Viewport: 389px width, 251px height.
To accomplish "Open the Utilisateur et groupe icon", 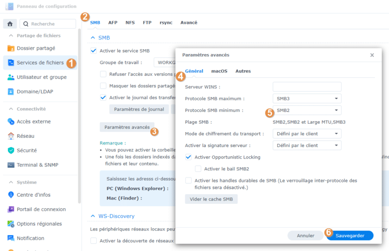I will (x=11, y=77).
